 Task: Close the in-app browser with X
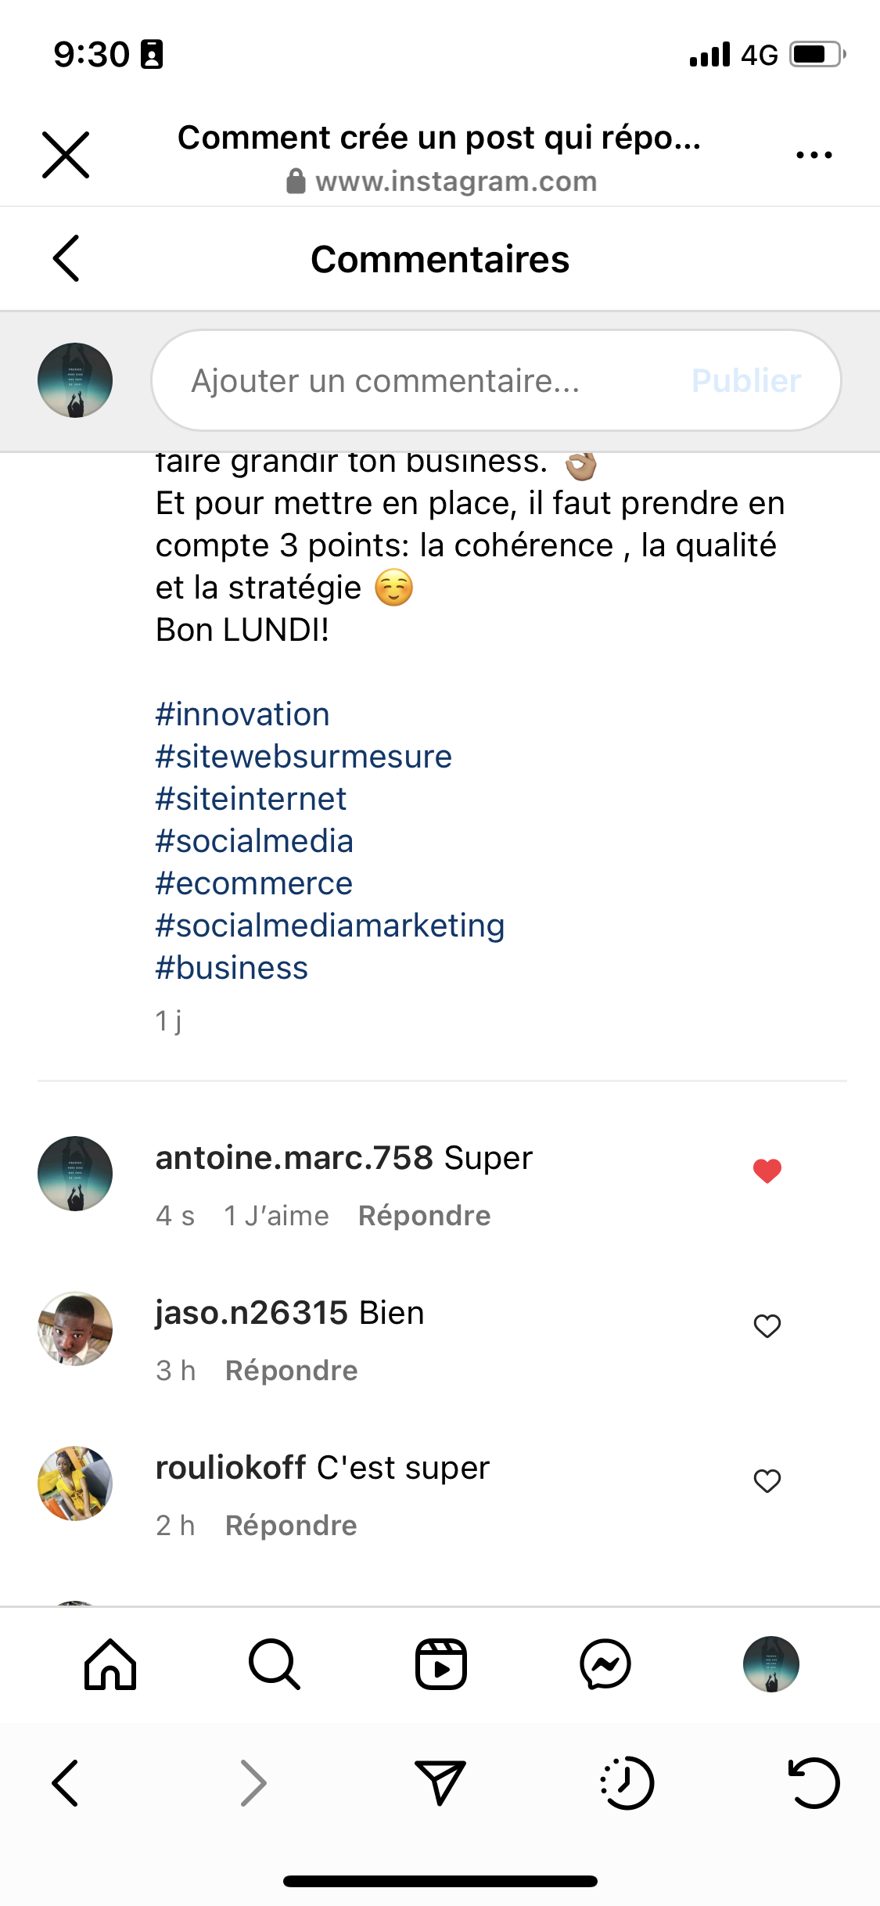coord(66,155)
